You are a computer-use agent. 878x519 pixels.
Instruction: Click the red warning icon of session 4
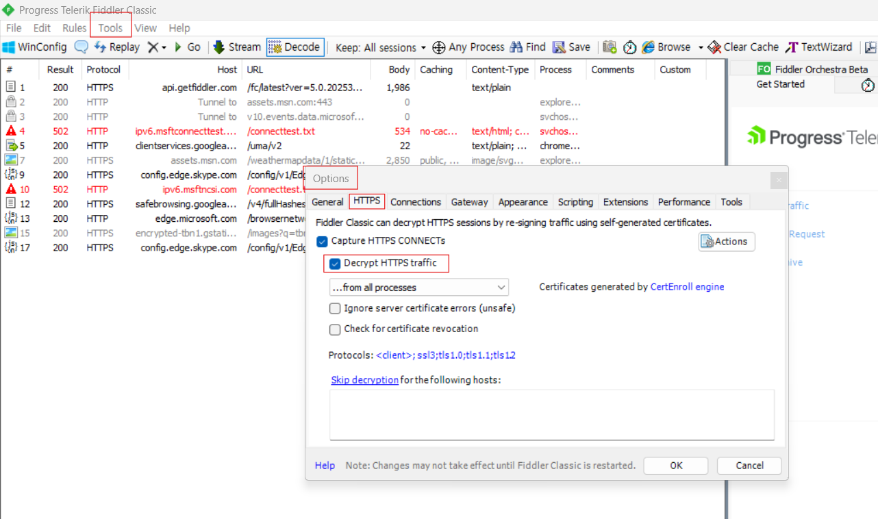pyautogui.click(x=11, y=131)
